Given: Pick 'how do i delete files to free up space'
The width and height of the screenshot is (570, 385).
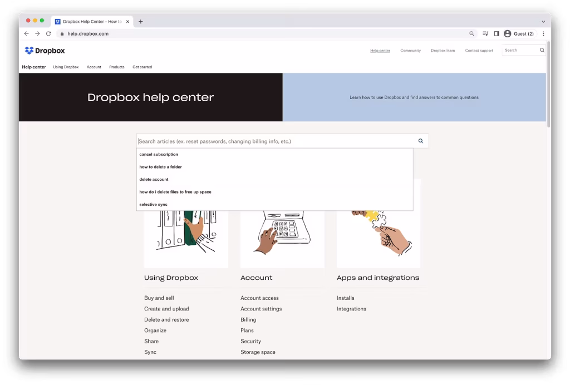Looking at the screenshot, I should (274, 192).
